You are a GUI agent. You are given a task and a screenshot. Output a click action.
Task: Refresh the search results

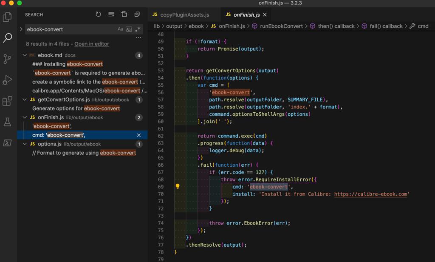click(x=98, y=14)
